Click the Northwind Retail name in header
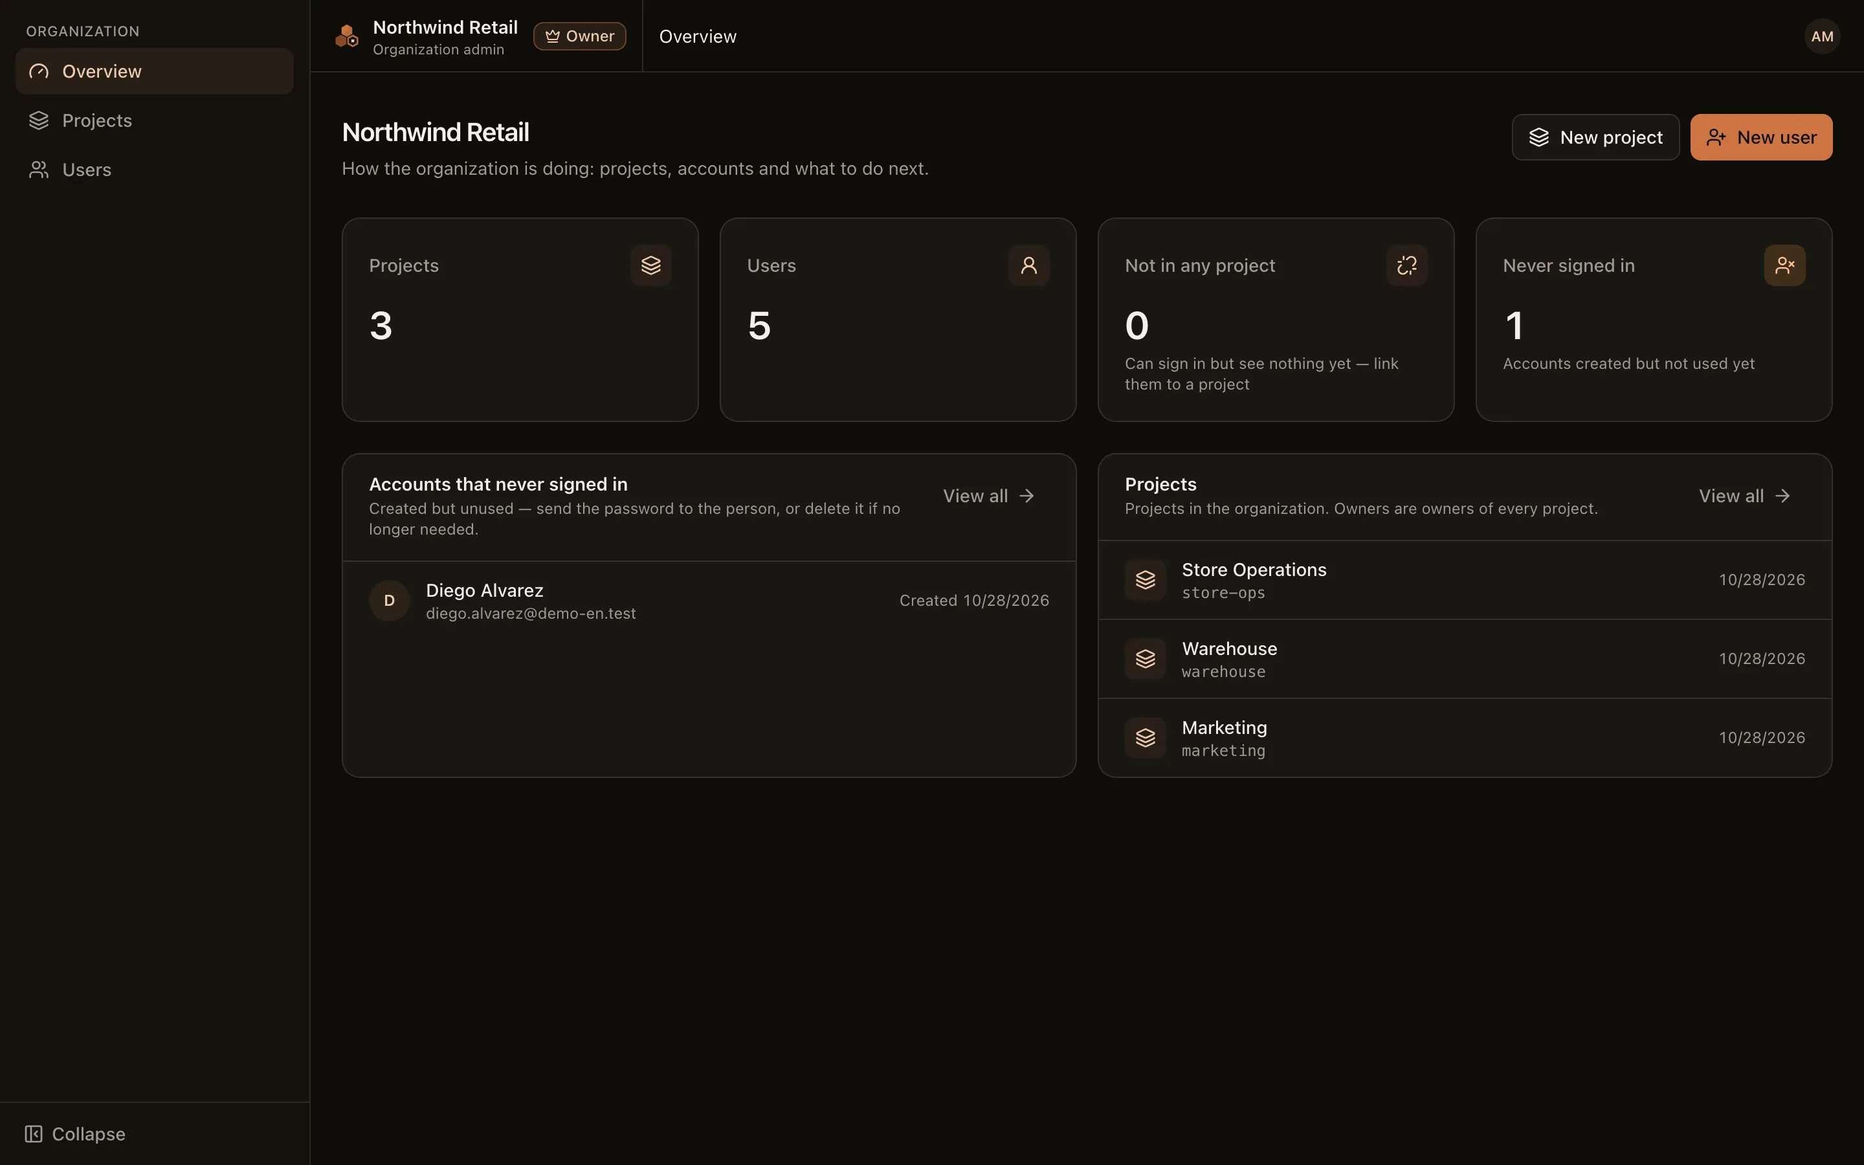 point(445,27)
